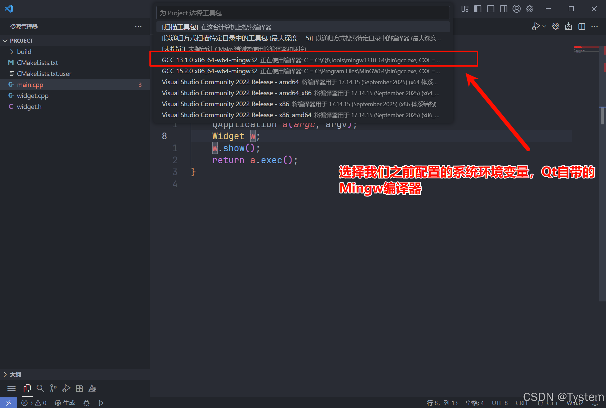
Task: Open the Source Control branch icon
Action: [53, 388]
